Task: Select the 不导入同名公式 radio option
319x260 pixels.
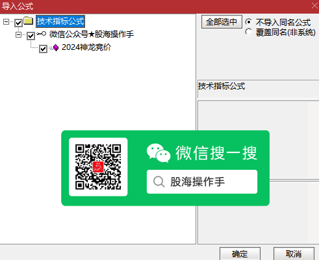Action: pyautogui.click(x=249, y=22)
